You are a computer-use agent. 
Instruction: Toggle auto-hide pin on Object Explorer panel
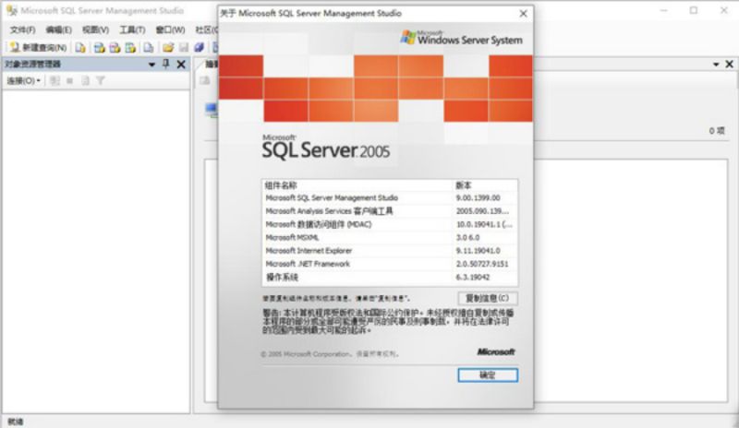166,64
